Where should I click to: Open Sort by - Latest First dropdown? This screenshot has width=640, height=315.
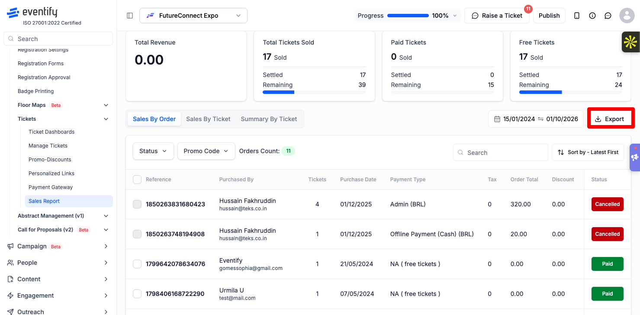point(588,152)
